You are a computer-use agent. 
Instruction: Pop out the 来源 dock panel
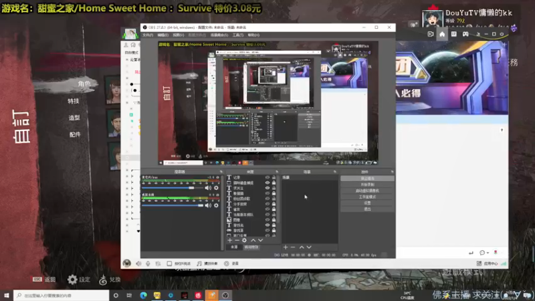click(277, 172)
